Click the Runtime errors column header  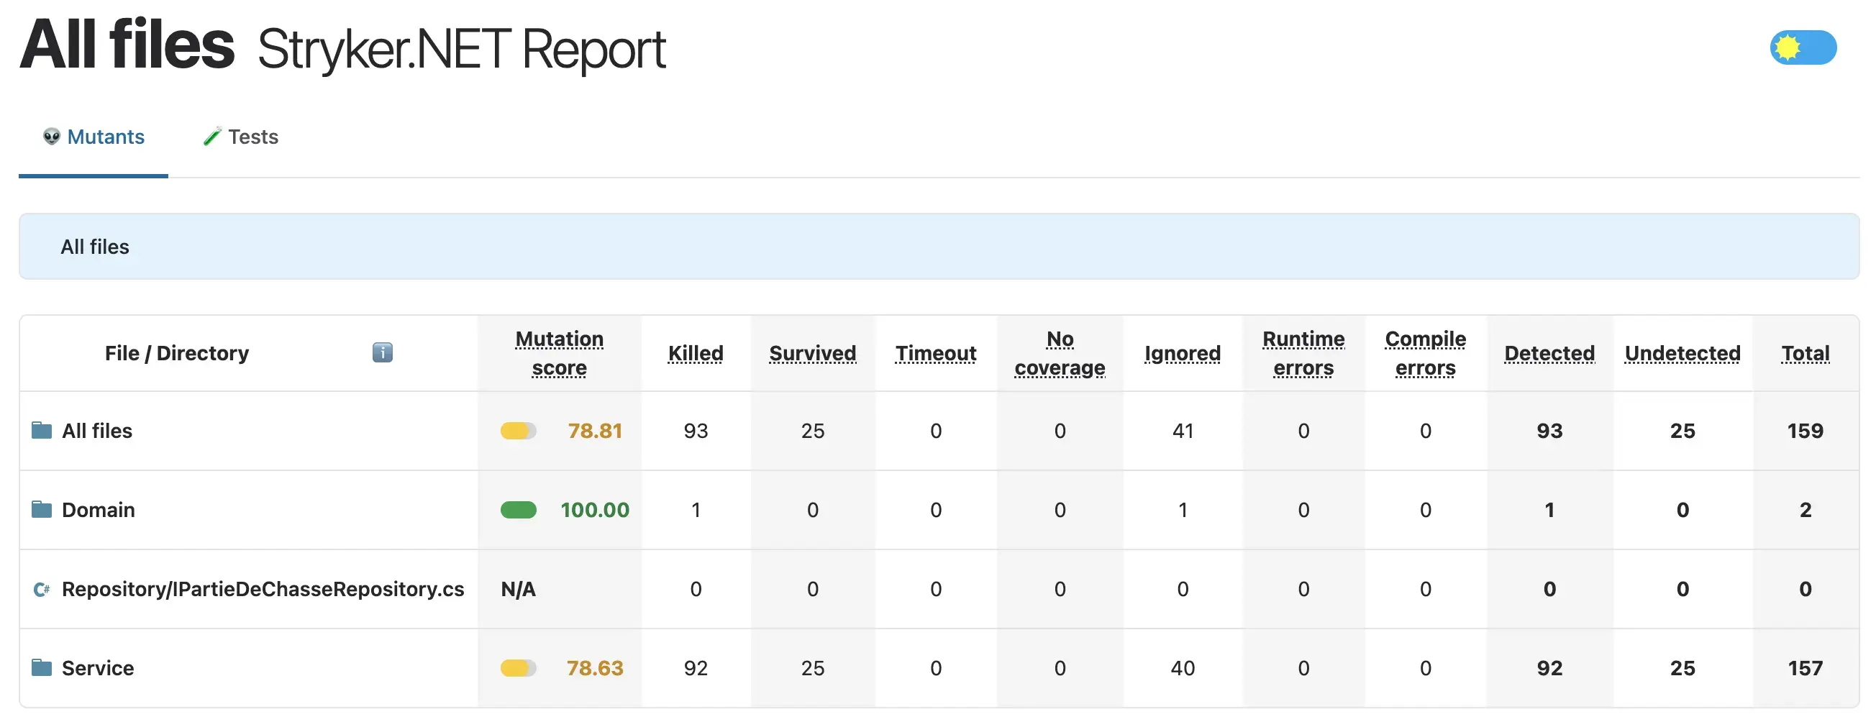[x=1303, y=353]
